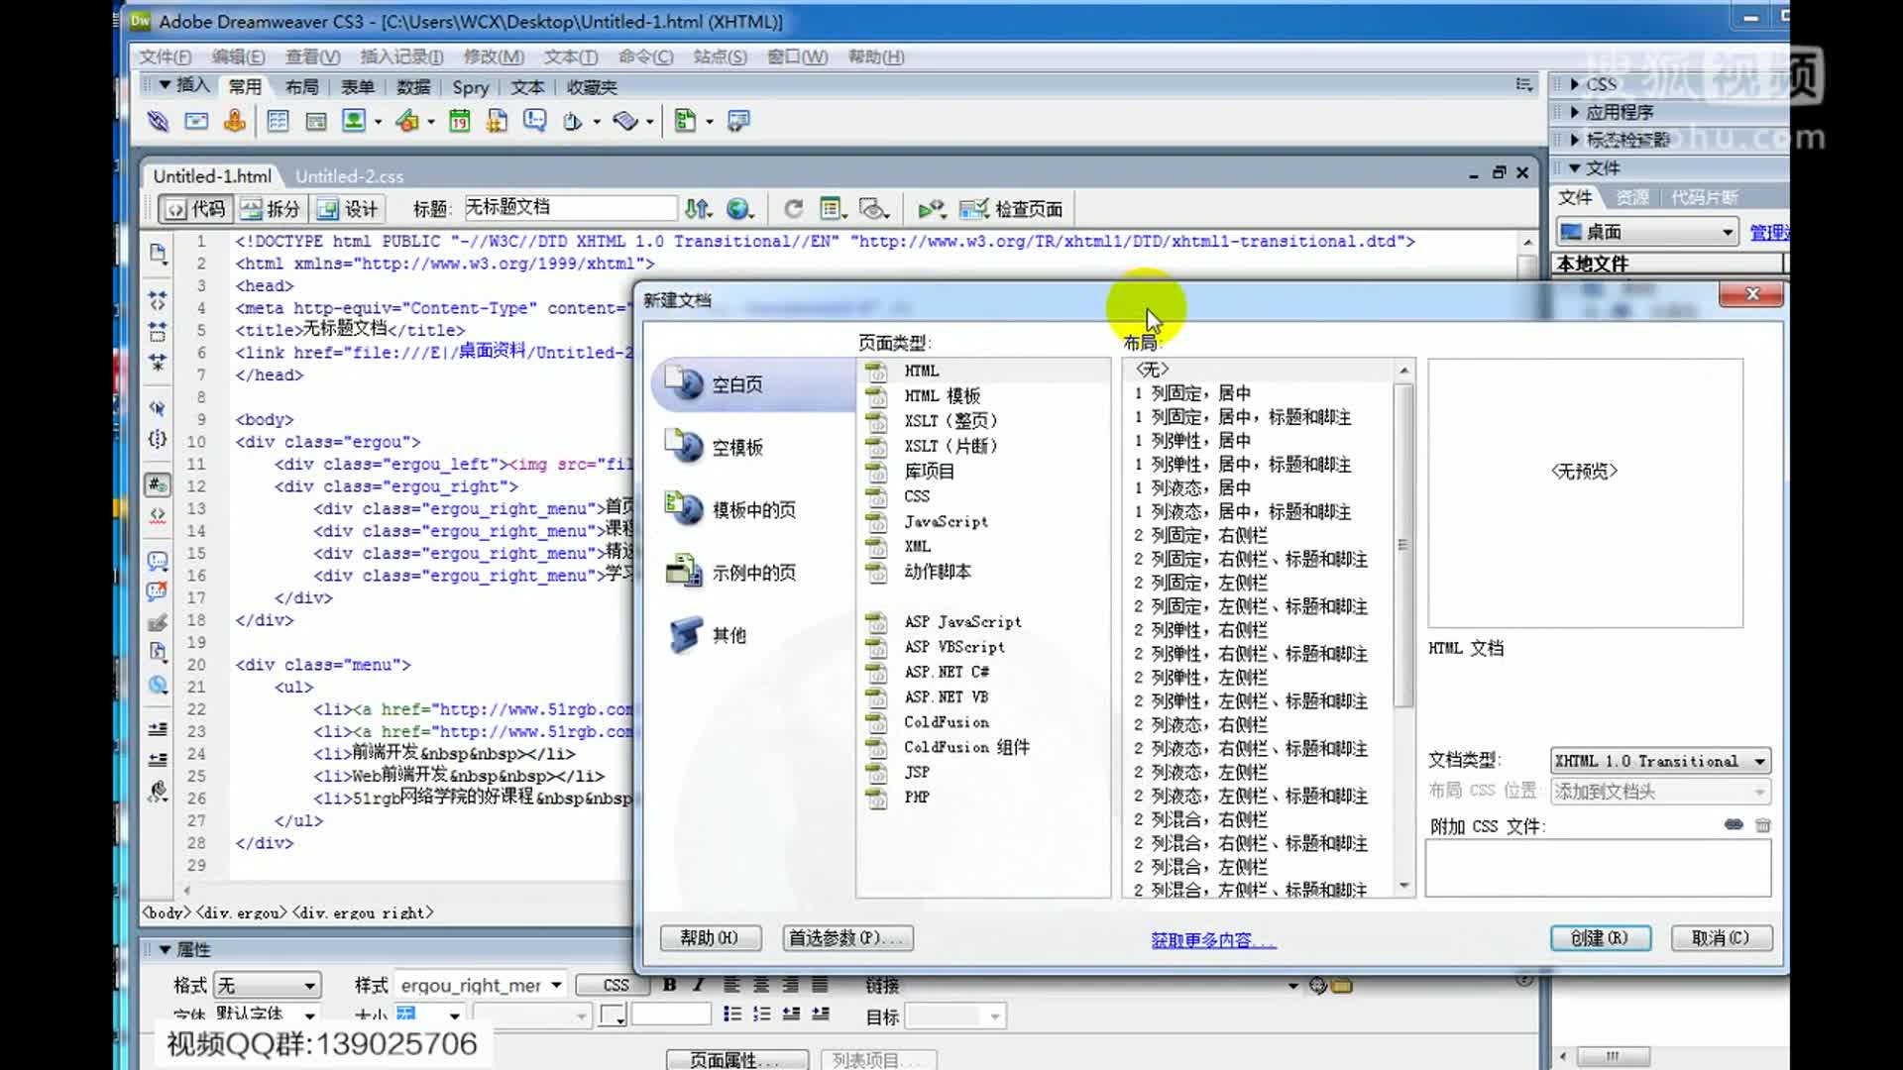Insert a named anchor icon
Screen dimensions: 1903x1070
[235, 121]
